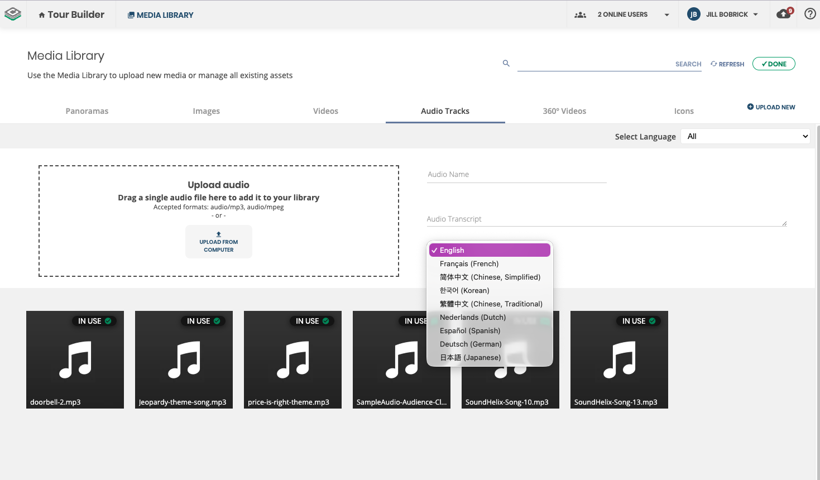
Task: Click the Upload From Computer button
Action: click(219, 242)
